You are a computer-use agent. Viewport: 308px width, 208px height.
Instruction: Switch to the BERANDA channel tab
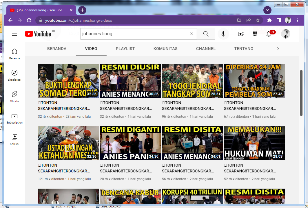tap(57, 49)
